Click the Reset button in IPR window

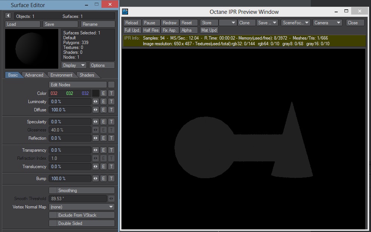pyautogui.click(x=188, y=23)
